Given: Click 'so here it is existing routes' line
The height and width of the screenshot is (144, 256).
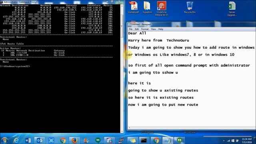Looking at the screenshot, I should pos(161,98).
